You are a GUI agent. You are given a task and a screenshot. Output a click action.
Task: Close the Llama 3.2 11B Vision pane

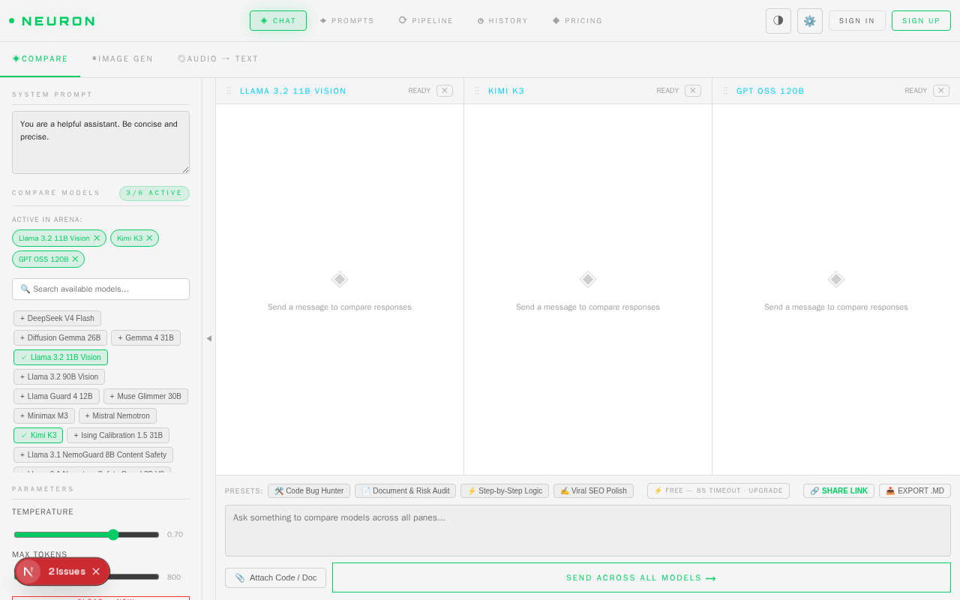point(445,91)
